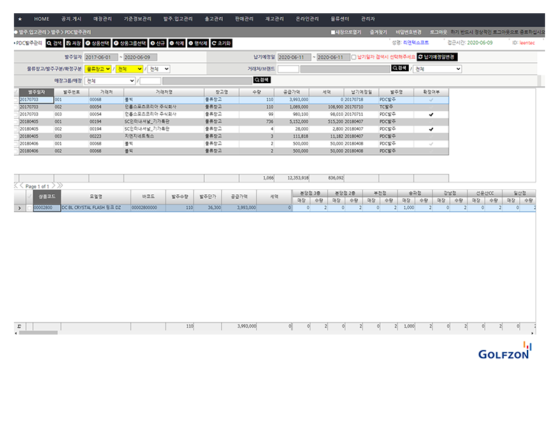Click the 비밀번호변경 link
This screenshot has height=447, width=559.
408,32
